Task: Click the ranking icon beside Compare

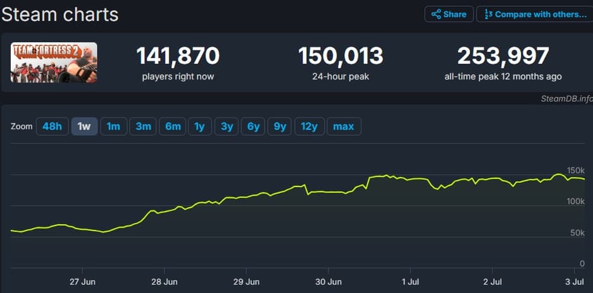Action: (x=488, y=15)
